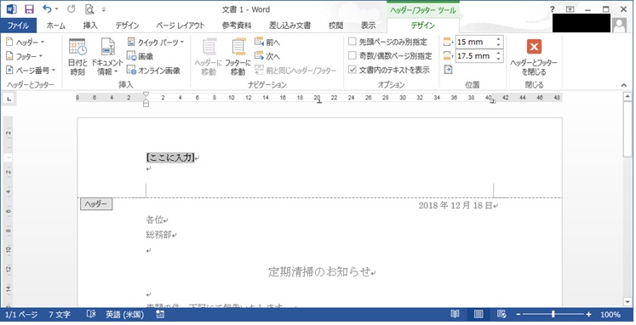636x325 pixels.
Task: Collapse the ribbon with the chevron
Action: [x=623, y=85]
